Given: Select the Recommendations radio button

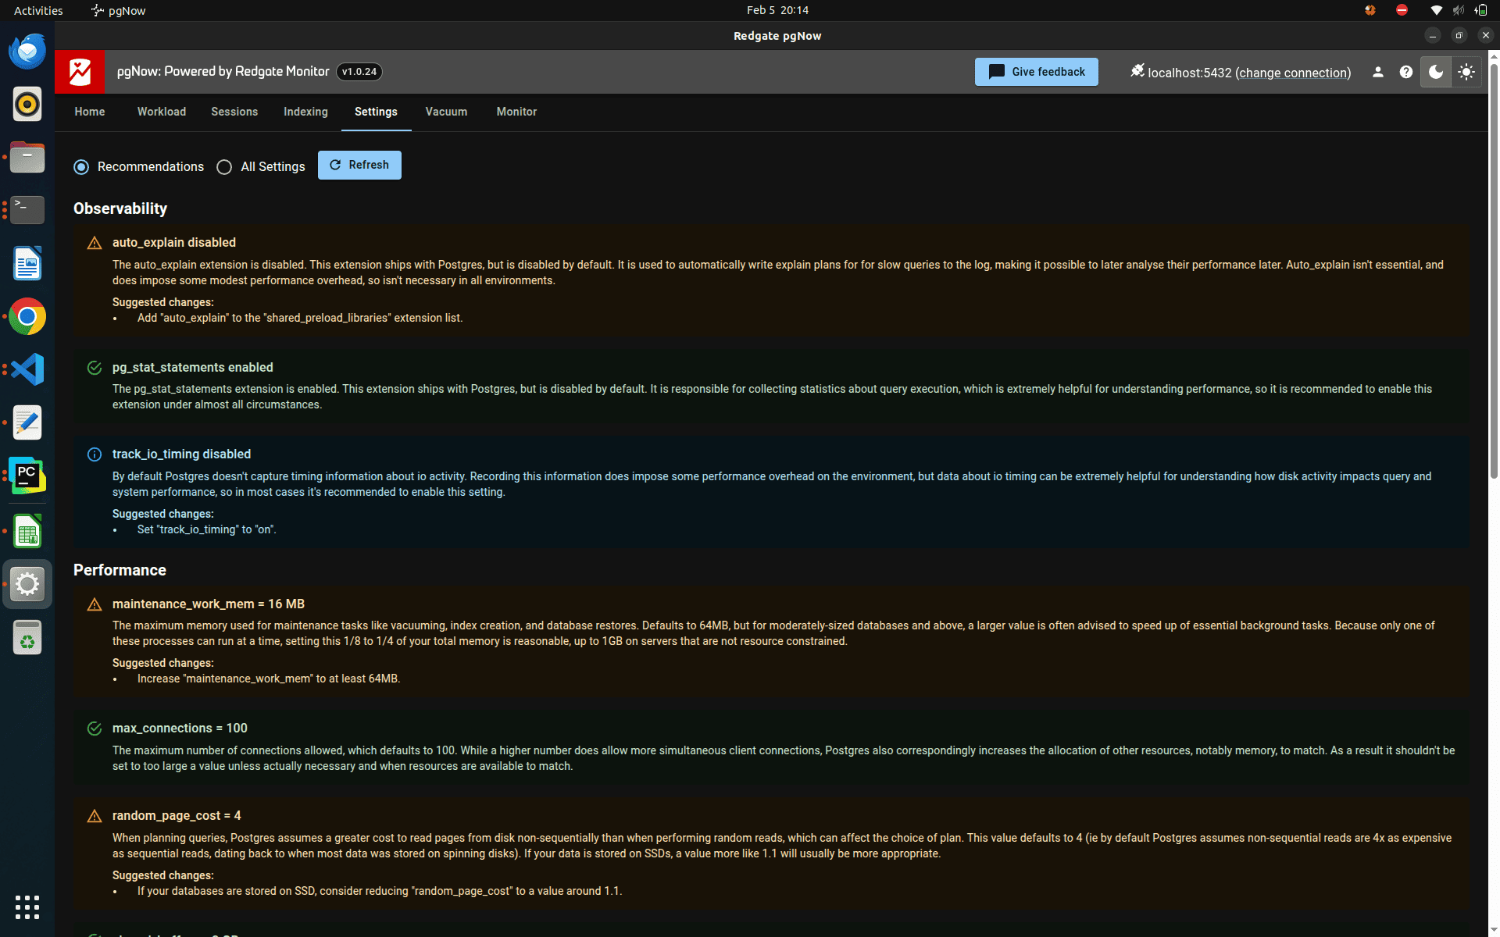Looking at the screenshot, I should click(81, 167).
